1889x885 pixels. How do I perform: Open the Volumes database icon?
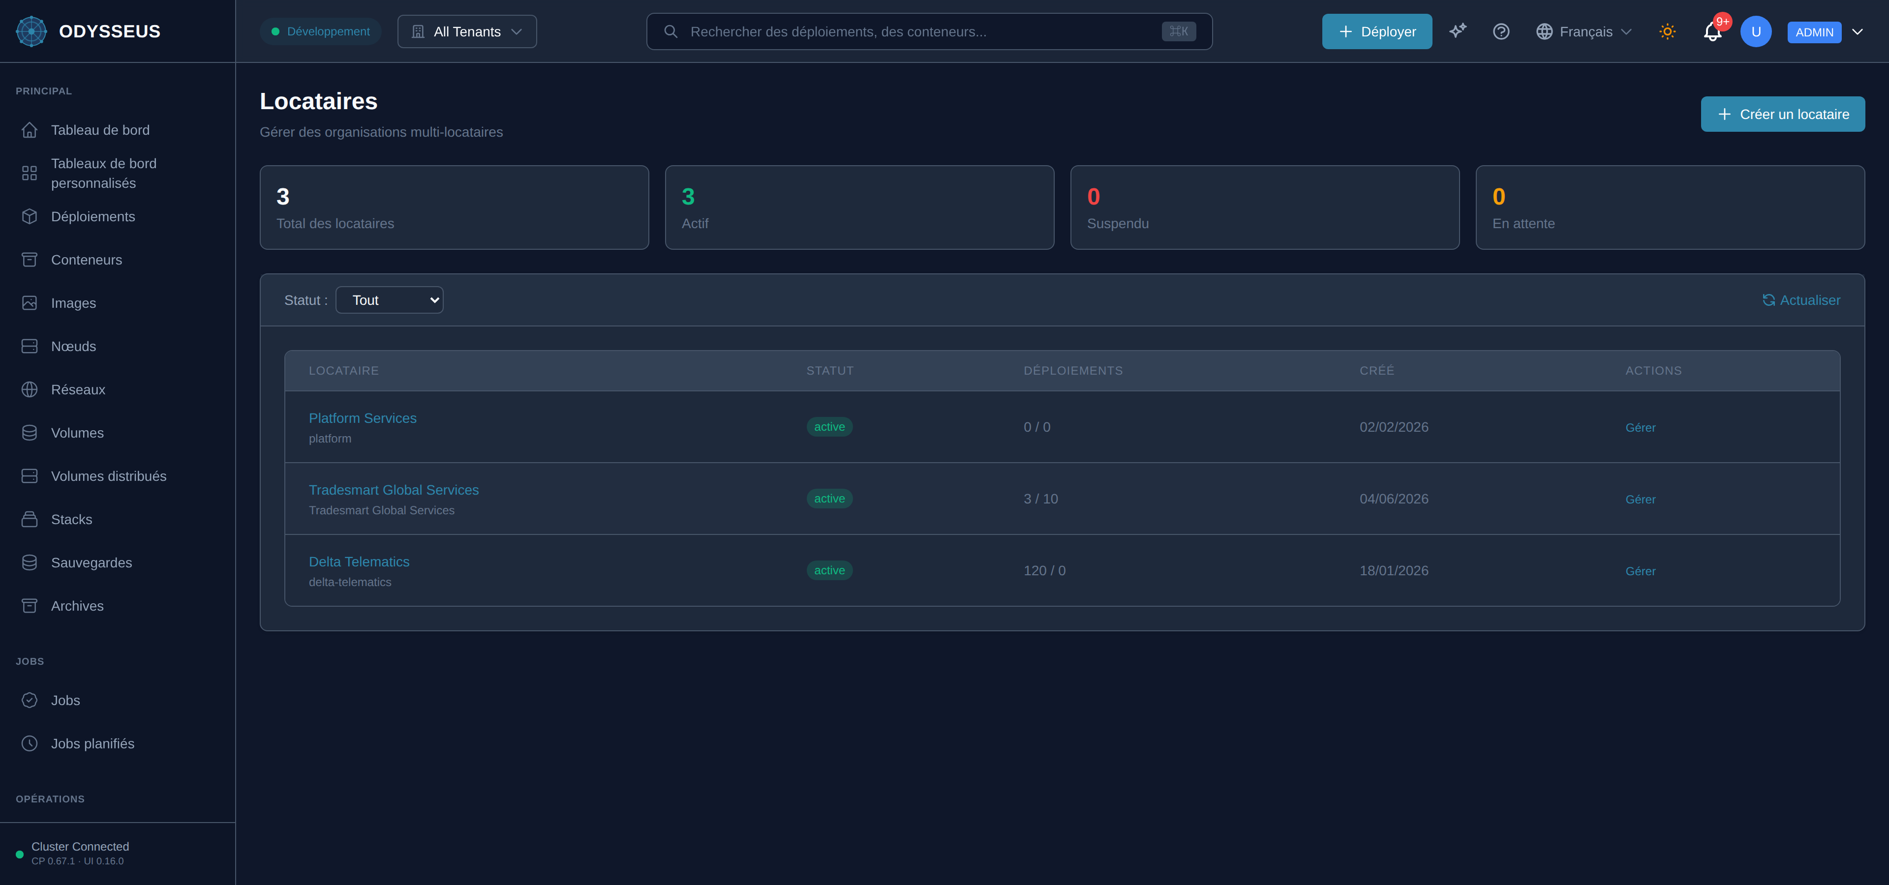[x=30, y=432]
